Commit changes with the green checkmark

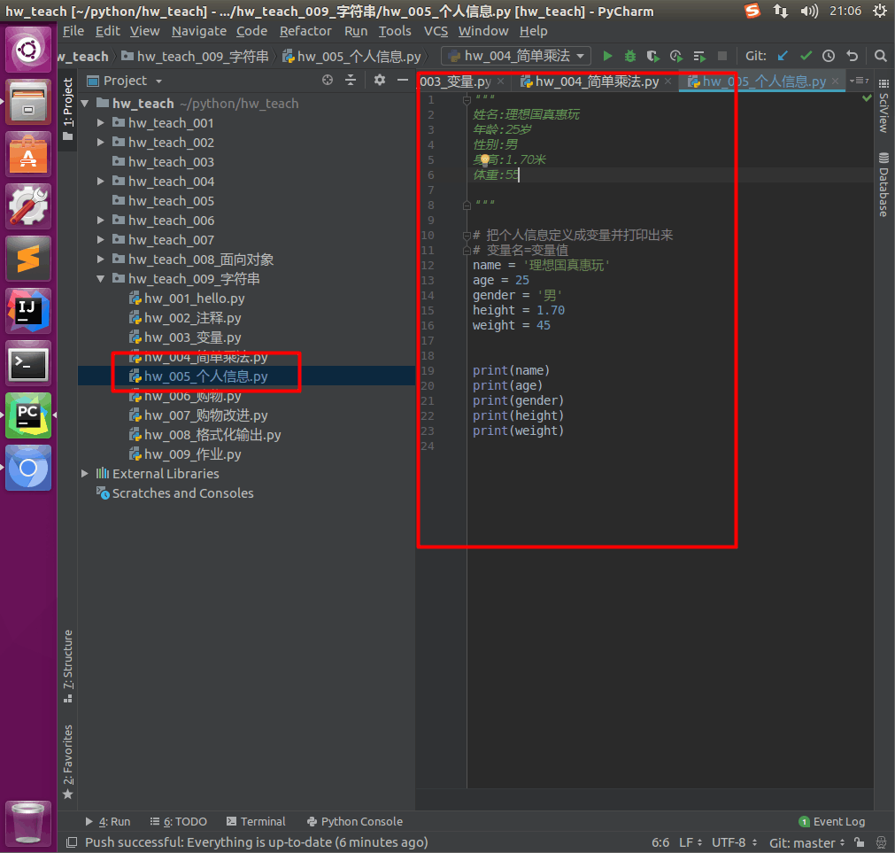pyautogui.click(x=806, y=56)
